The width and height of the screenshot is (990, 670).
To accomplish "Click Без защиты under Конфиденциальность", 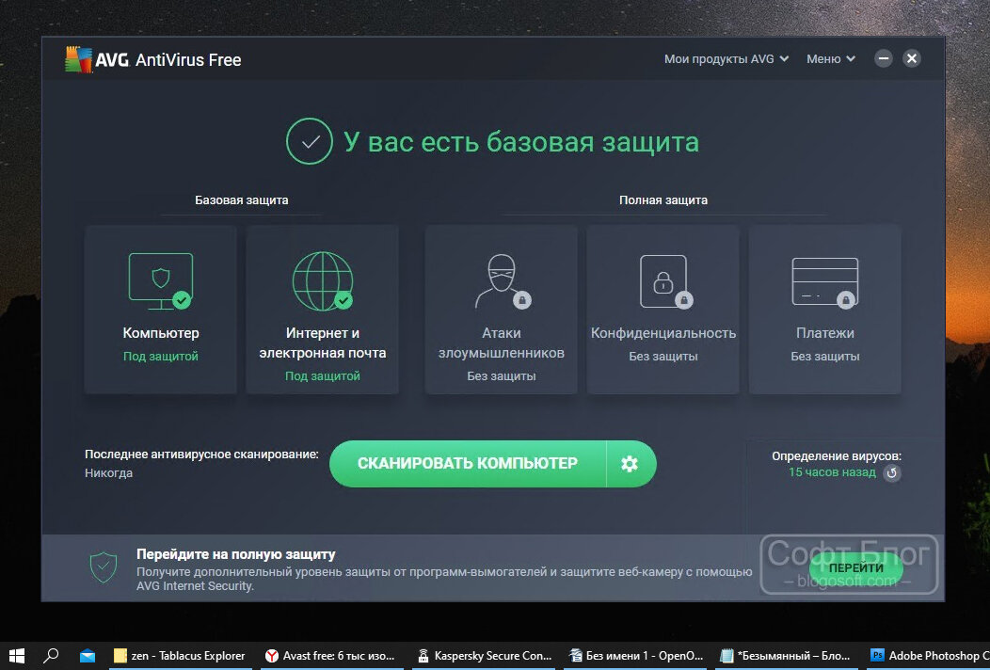I will coord(663,356).
